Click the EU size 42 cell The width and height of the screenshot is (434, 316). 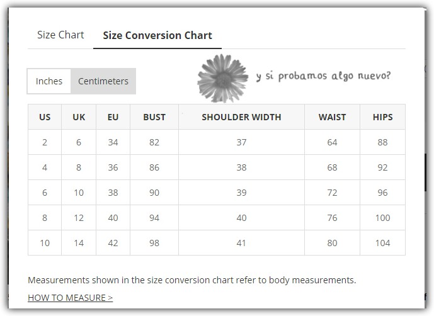pyautogui.click(x=113, y=243)
